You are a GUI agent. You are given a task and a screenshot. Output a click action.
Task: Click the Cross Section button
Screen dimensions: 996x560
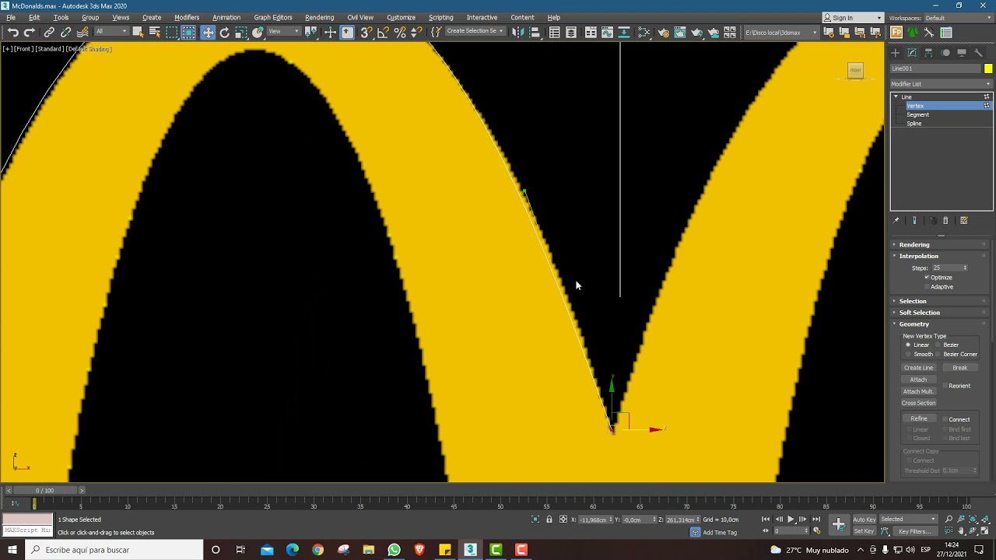tap(918, 404)
